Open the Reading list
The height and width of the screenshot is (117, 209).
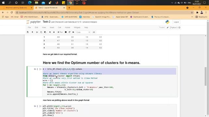201,17
